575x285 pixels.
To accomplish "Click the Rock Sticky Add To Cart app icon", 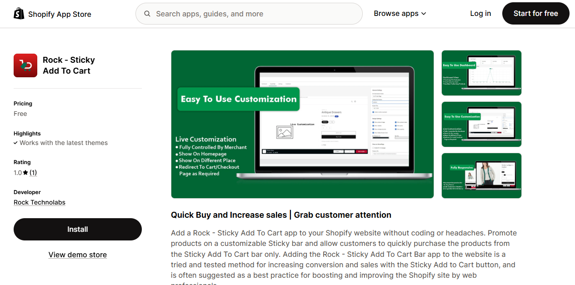I will pos(25,65).
